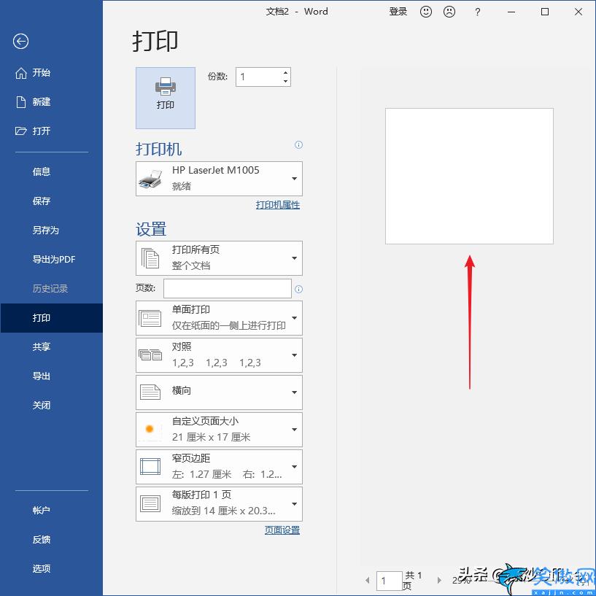Open 帐户 in the sidebar
The width and height of the screenshot is (596, 596).
pos(51,511)
